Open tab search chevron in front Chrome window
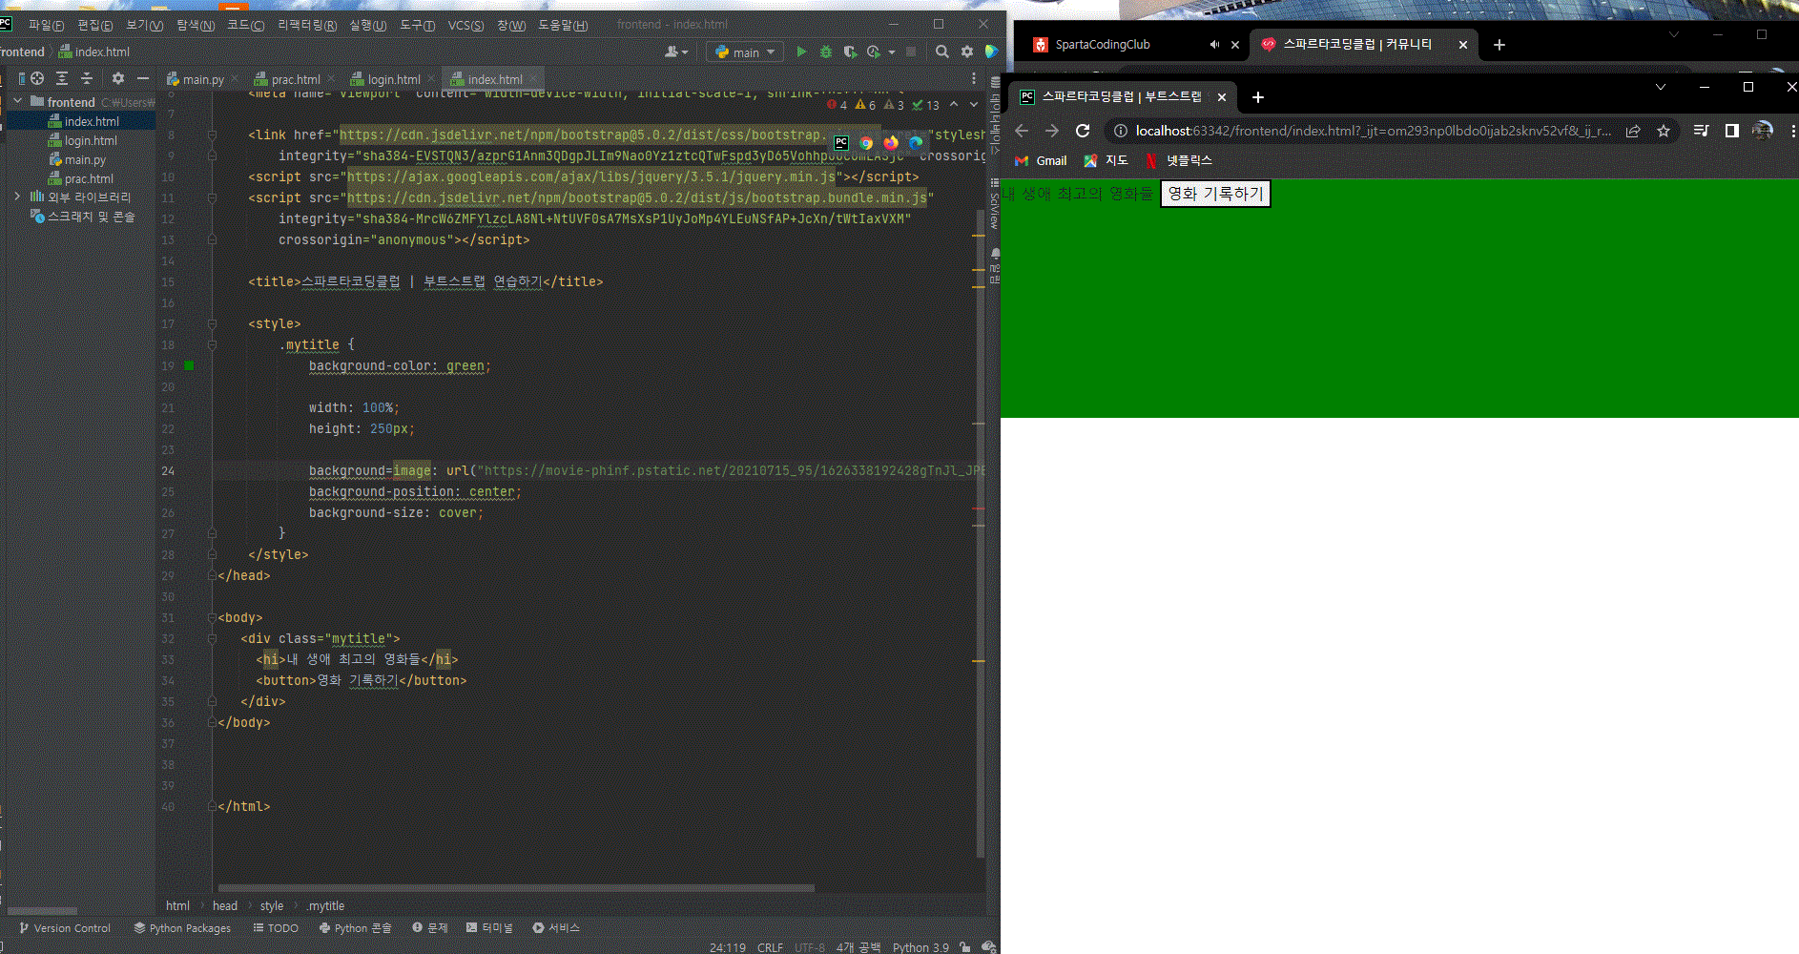The width and height of the screenshot is (1799, 954). point(1661,87)
